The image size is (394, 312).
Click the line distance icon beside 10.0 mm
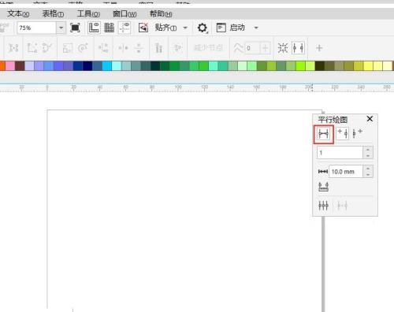click(x=323, y=172)
